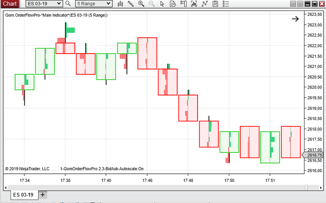Screen dimensions: 326x203
Task: Toggle the Chart Trader panel icon
Action: point(183,4)
